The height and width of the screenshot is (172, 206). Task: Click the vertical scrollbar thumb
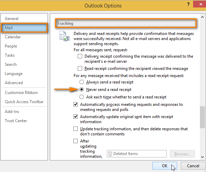[203, 117]
